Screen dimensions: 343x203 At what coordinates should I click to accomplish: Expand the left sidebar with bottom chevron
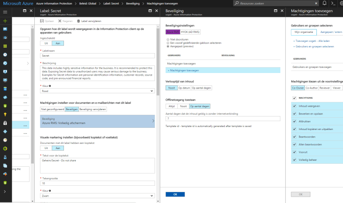[x=5, y=191]
